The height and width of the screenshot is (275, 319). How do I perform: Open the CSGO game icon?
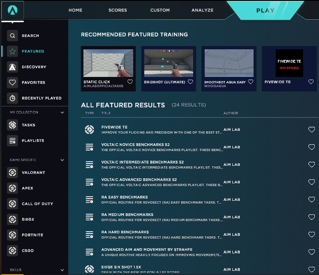pos(13,251)
